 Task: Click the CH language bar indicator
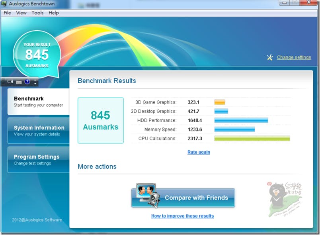[x=10, y=82]
